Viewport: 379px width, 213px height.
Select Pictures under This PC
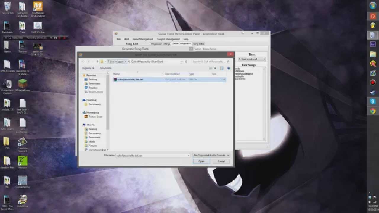(x=92, y=146)
